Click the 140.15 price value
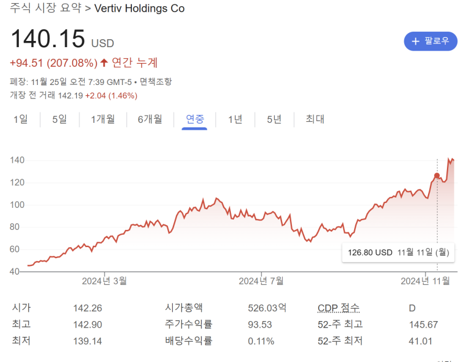 point(48,39)
